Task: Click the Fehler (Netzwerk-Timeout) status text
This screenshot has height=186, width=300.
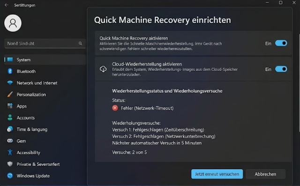Action: [147, 108]
